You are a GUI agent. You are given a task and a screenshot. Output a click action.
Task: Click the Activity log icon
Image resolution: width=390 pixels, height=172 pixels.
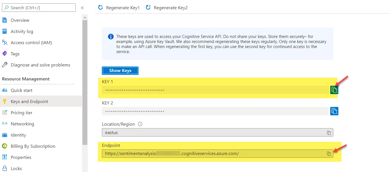(x=4, y=31)
